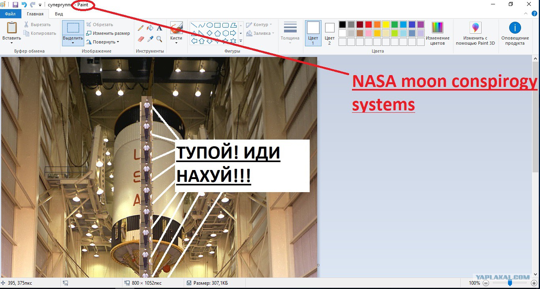Choose the rectangle shape
The height and width of the screenshot is (289, 540).
pos(218,25)
